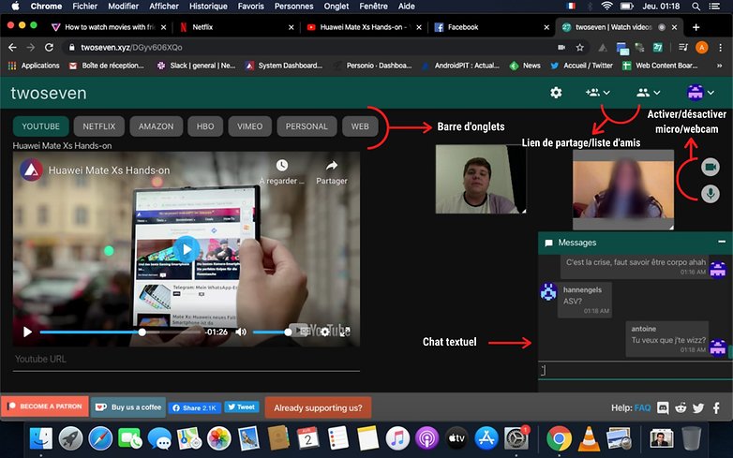Click the Tweet button
Screen dimensions: 733x458
coord(242,407)
